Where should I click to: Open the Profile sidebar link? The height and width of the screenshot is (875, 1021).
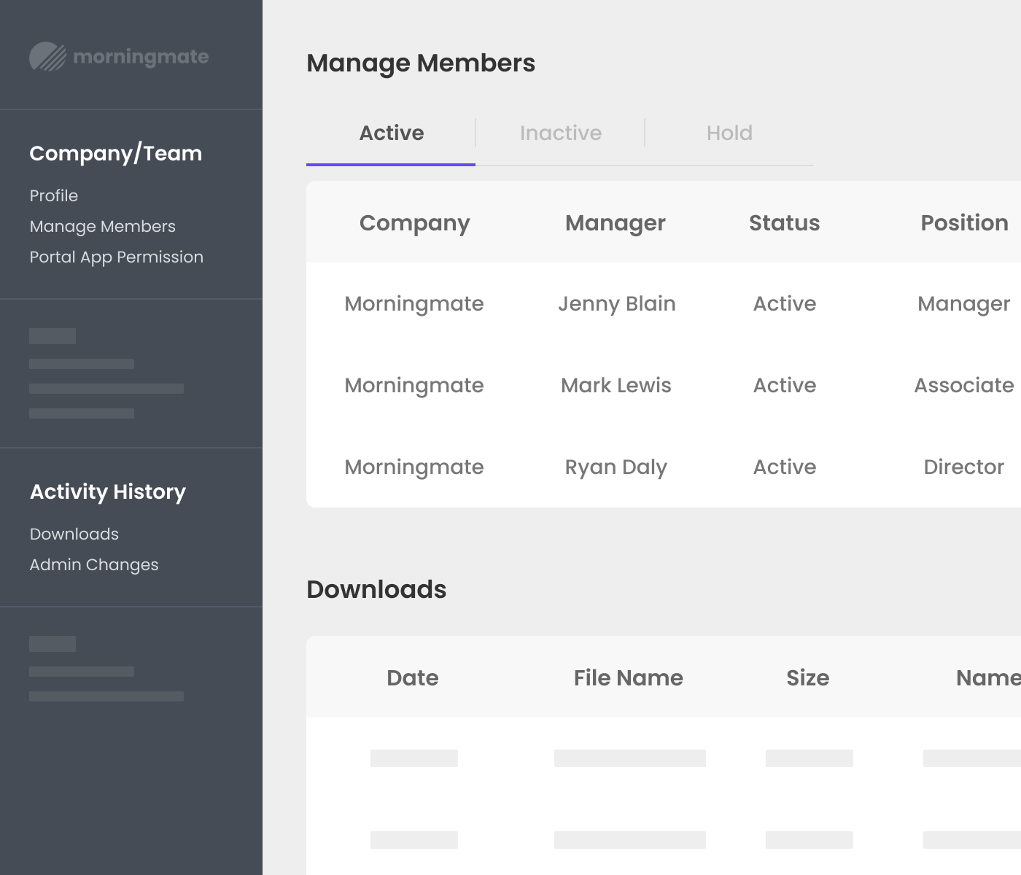tap(54, 195)
